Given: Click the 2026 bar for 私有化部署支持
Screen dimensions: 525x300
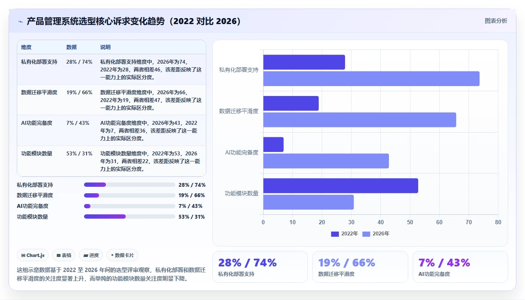Looking at the screenshot, I should tap(371, 78).
